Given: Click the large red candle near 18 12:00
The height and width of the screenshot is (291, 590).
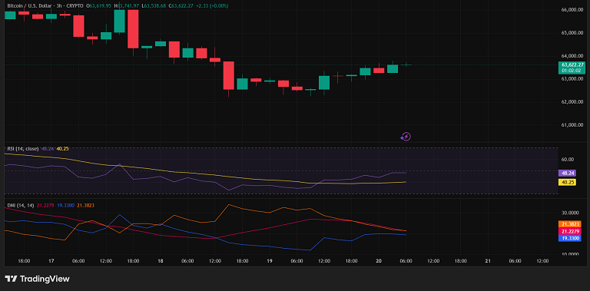Looking at the screenshot, I should point(228,75).
